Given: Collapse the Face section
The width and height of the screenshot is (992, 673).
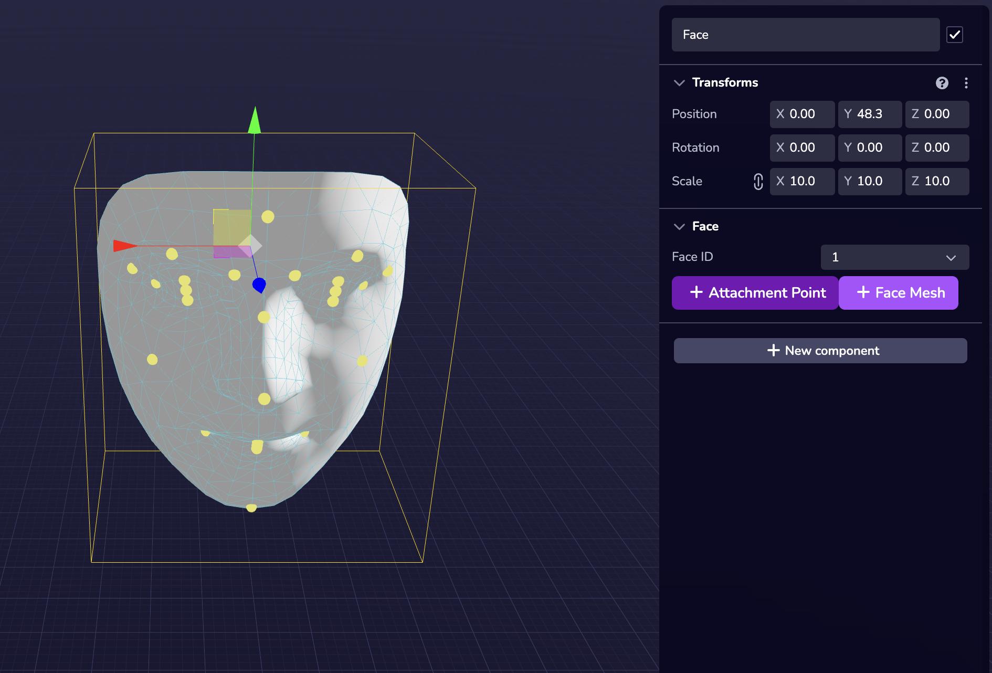Looking at the screenshot, I should pyautogui.click(x=679, y=226).
